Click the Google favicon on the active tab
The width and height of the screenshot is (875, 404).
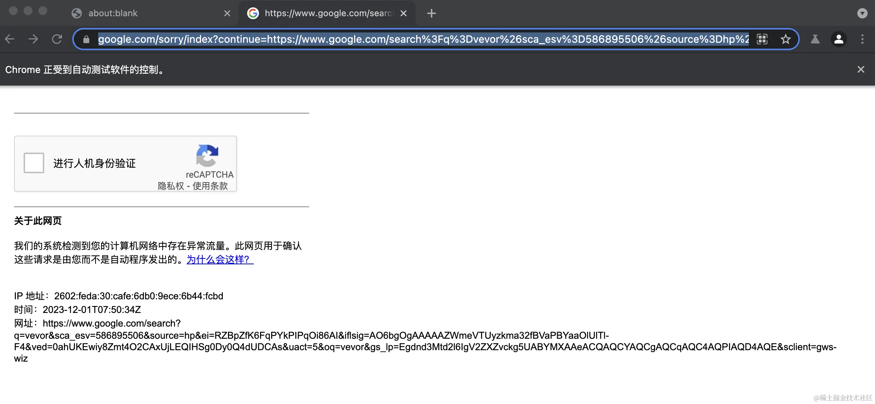253,13
